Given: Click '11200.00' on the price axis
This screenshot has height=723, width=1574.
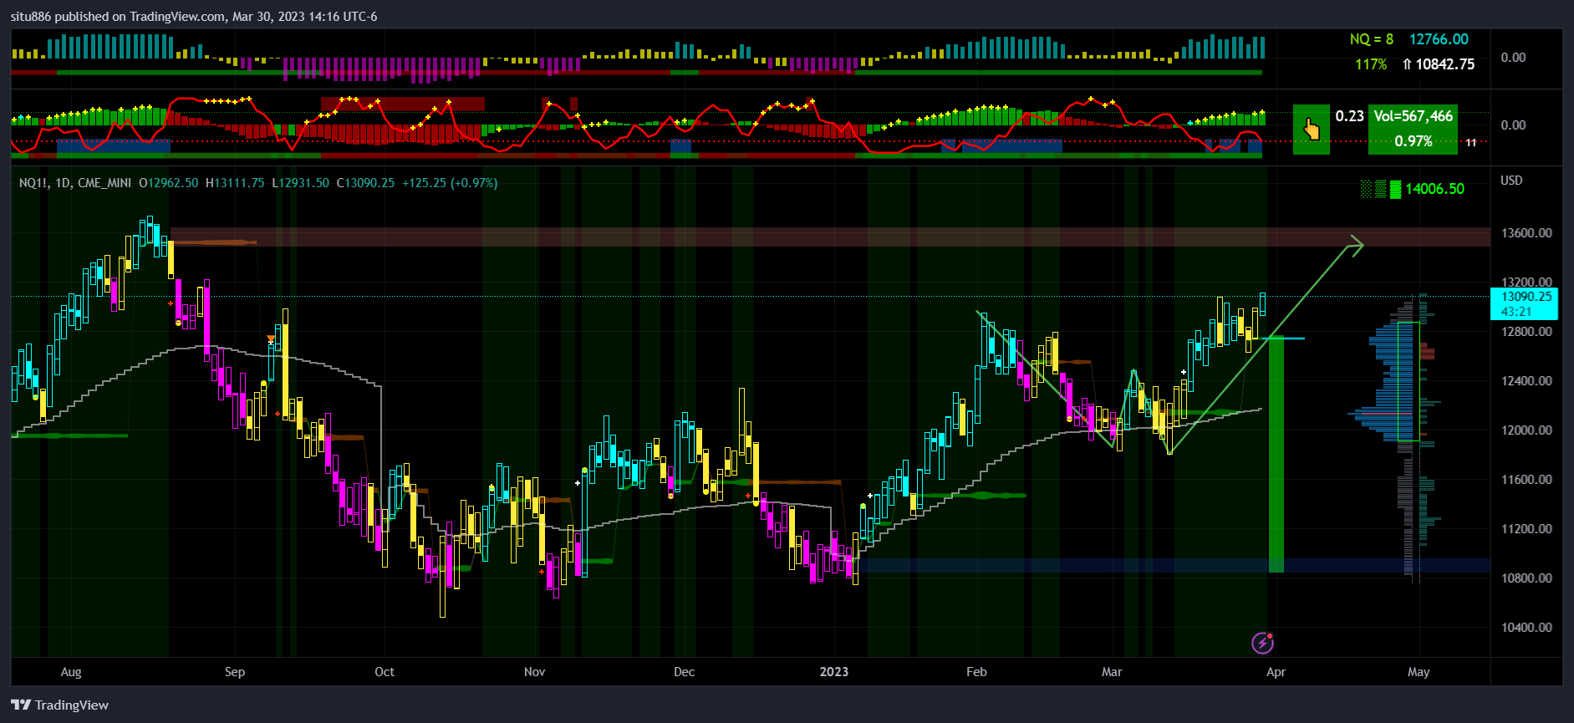Looking at the screenshot, I should (x=1526, y=529).
